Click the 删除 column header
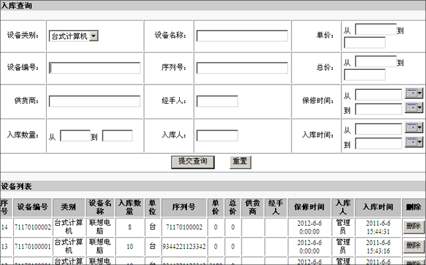Viewport: 426px width, 265px height. [413, 207]
